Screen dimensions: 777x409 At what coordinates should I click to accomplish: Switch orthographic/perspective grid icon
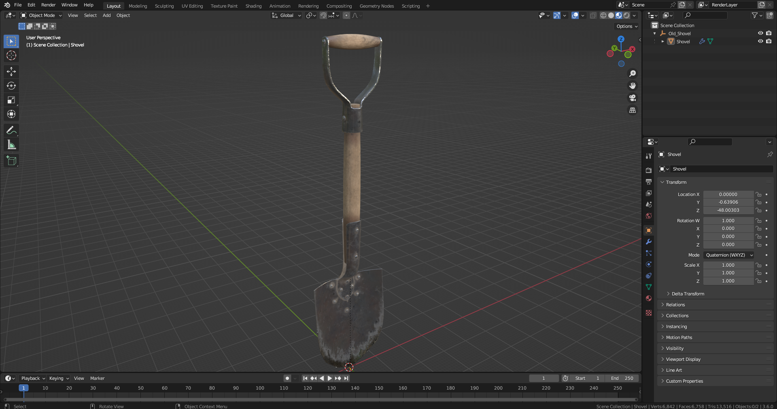click(632, 110)
